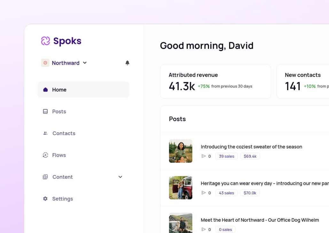Expand the Northward workspace dropdown
Viewport: 329px width, 233px height.
[85, 63]
